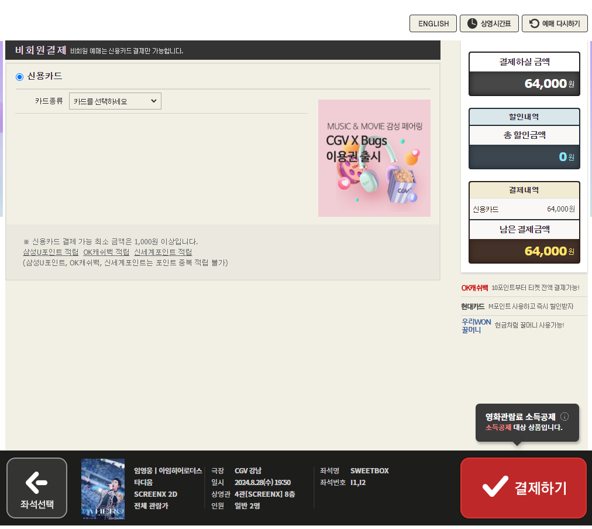Click the 예매 다시하기 restart booking button
Screen dimensions: 592x529
coord(555,23)
